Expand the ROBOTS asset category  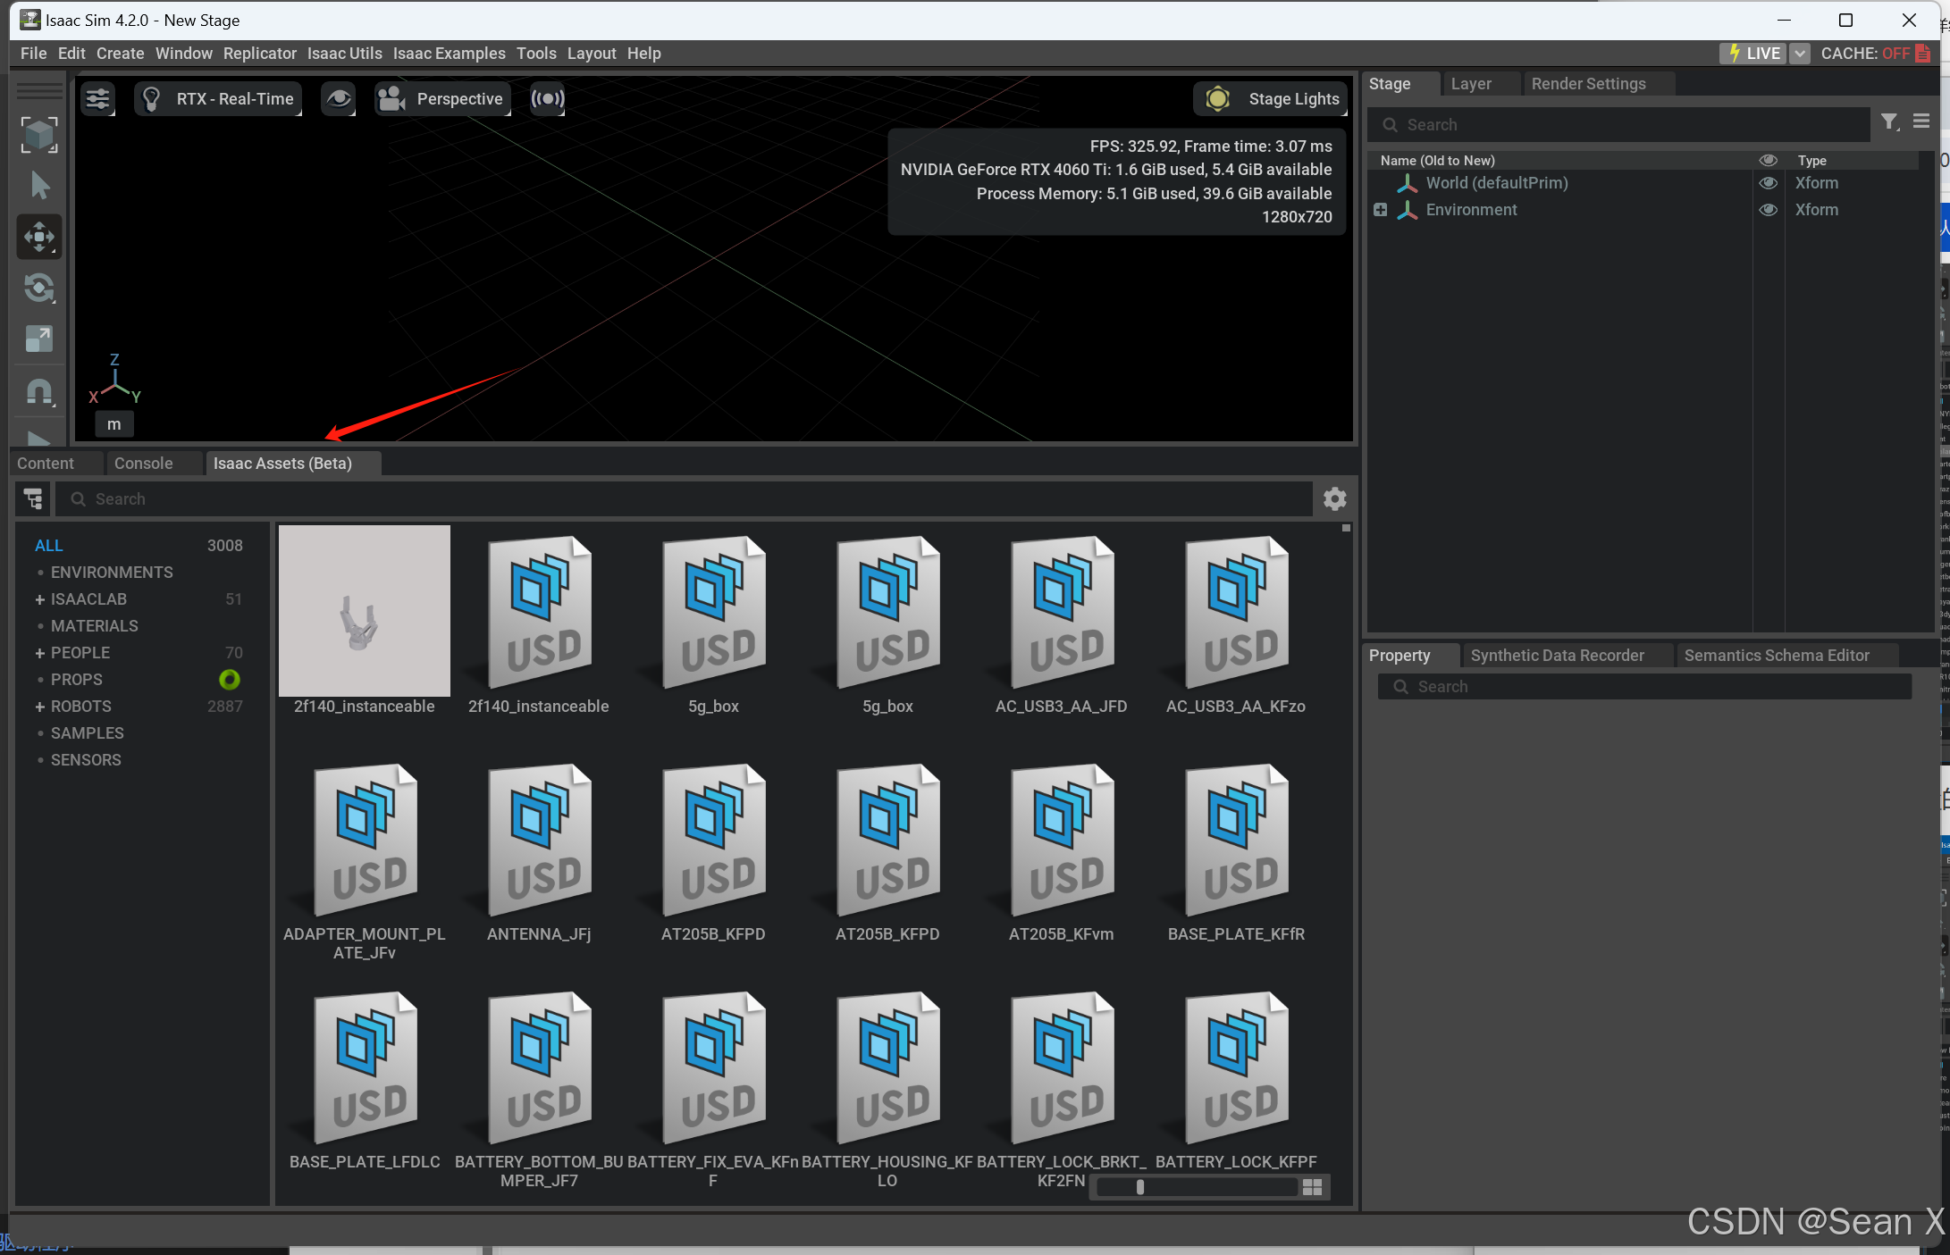(x=39, y=707)
